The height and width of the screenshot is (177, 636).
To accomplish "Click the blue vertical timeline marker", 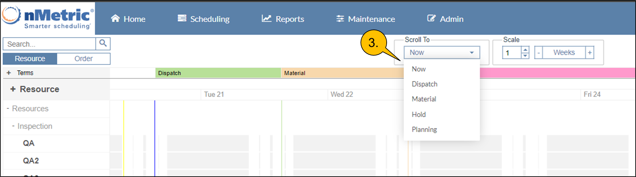I will click(x=155, y=138).
